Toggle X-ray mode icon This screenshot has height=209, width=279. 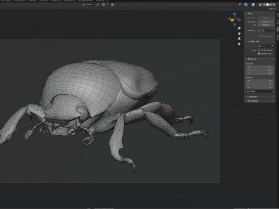[x=260, y=5]
